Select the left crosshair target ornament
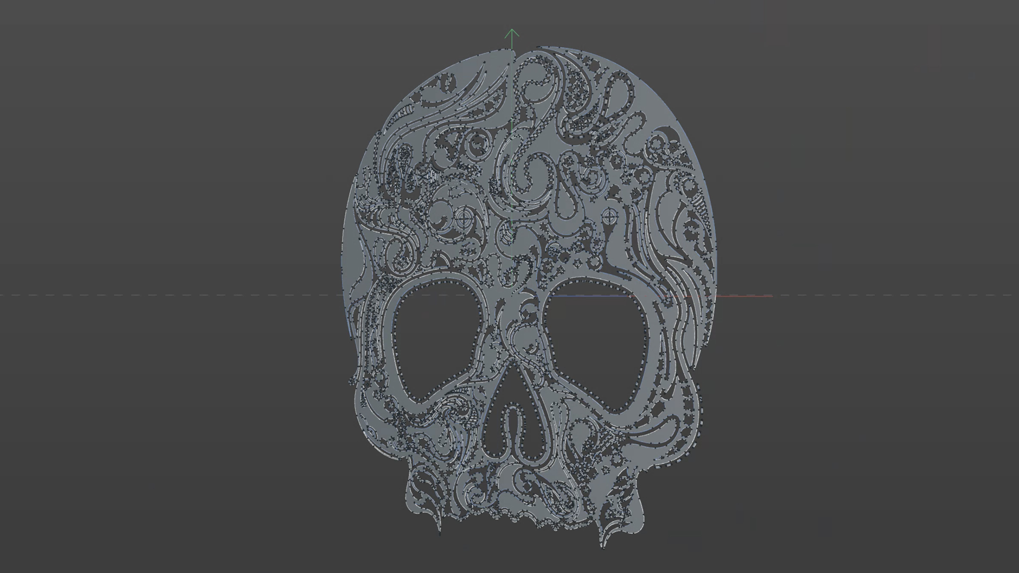Image resolution: width=1019 pixels, height=573 pixels. [x=464, y=218]
